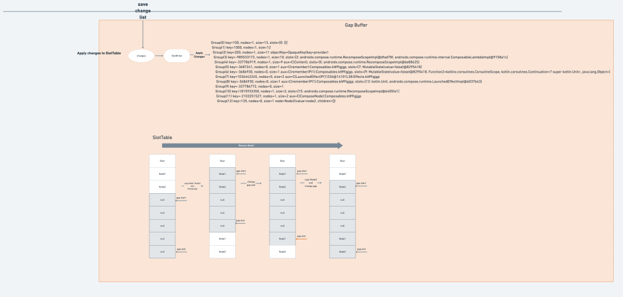
Task: Select 'gap start' label of last column
Action: coord(361,183)
